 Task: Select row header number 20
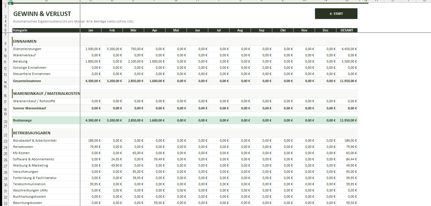(5, 121)
